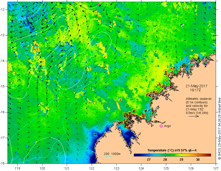Click longitude axis label '125'
The image size is (221, 171).
[x=166, y=168]
